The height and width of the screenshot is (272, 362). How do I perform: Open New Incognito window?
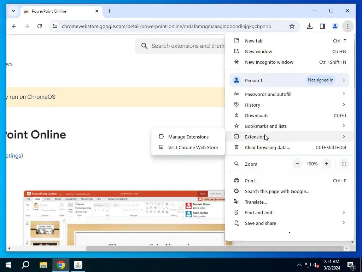290,62
